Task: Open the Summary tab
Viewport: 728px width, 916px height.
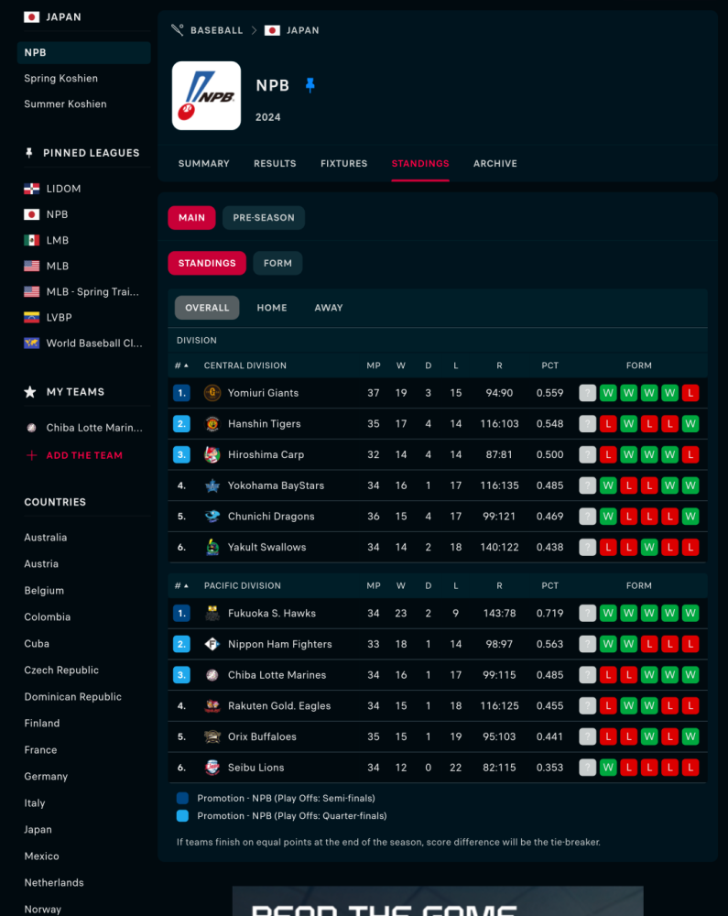Action: [x=203, y=164]
